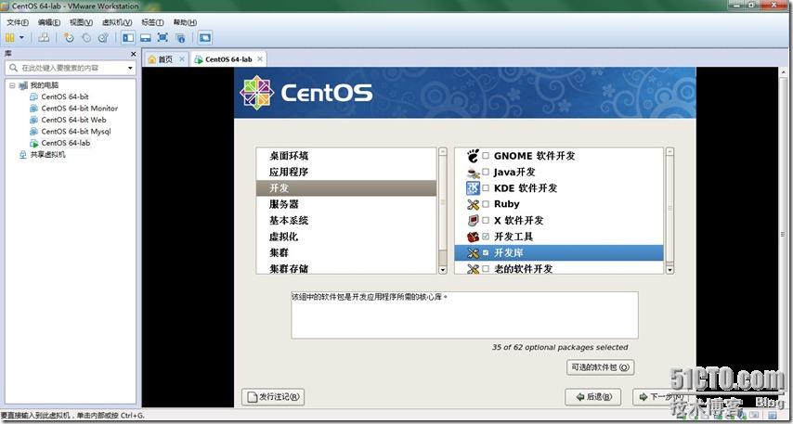Close the 首页 tab
Screen dimensions: 793x424
click(182, 59)
